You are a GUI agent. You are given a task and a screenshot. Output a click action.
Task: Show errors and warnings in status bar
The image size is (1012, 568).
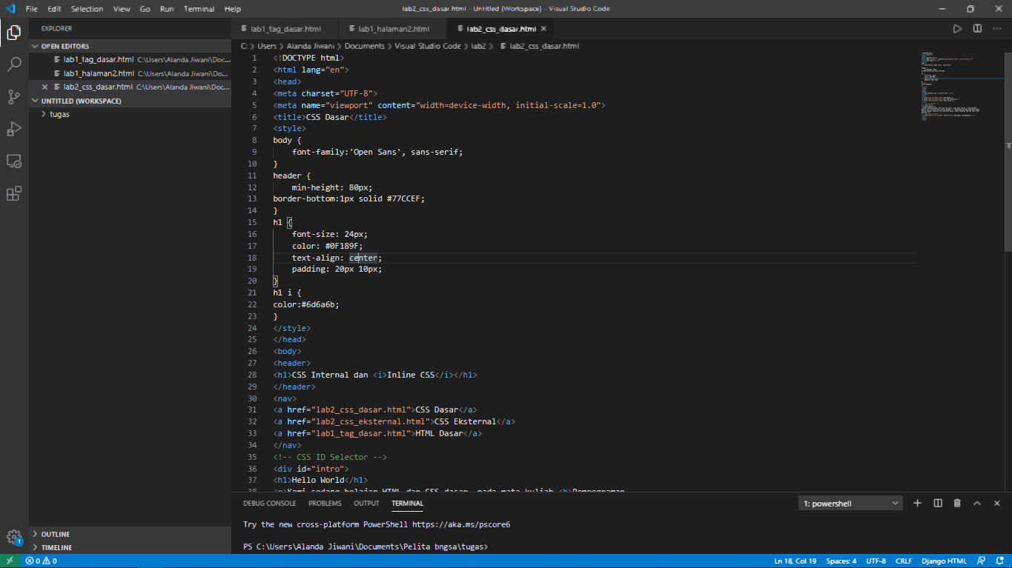(x=42, y=561)
